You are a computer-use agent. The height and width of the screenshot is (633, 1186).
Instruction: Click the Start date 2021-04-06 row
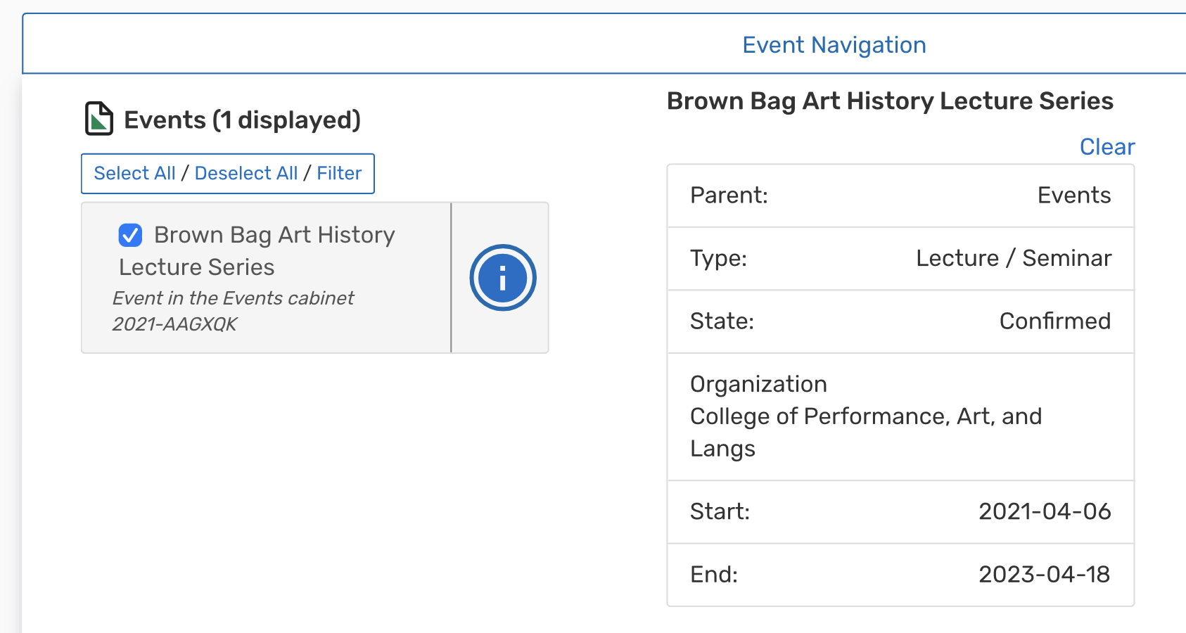coord(900,511)
